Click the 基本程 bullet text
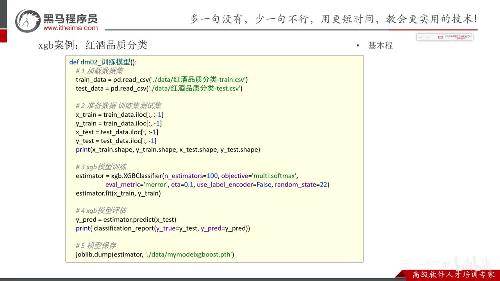The image size is (500, 281). (x=380, y=45)
